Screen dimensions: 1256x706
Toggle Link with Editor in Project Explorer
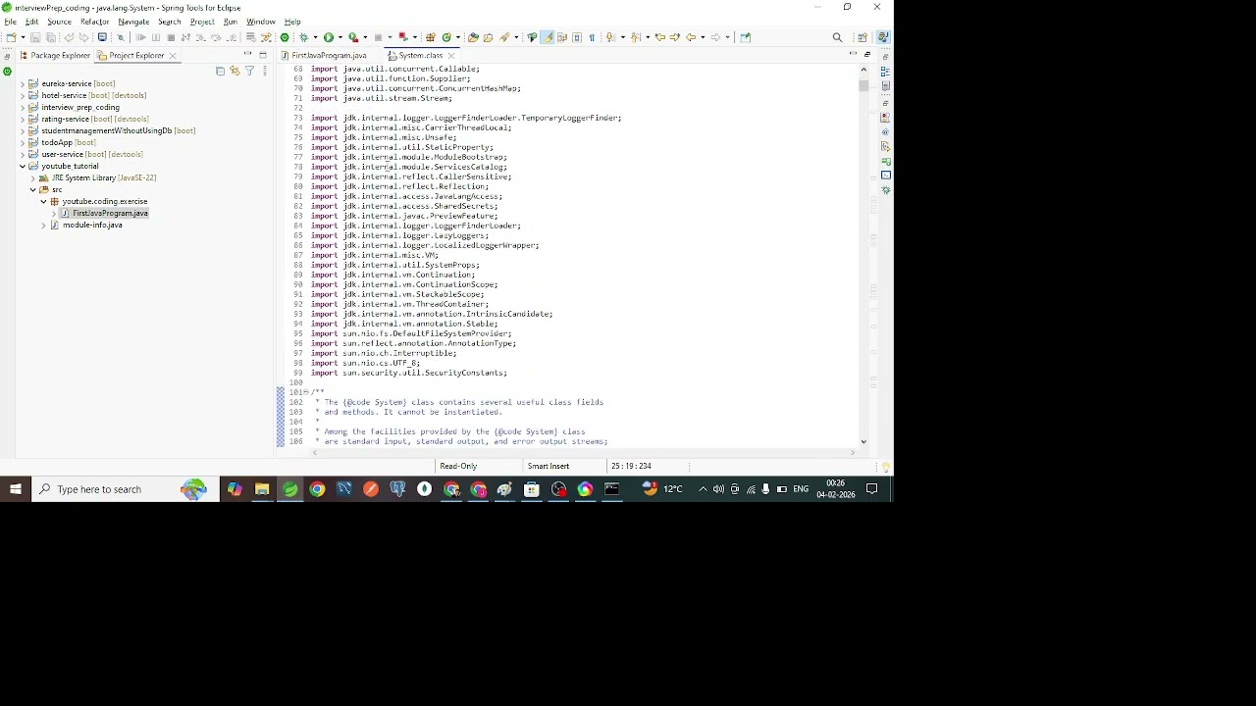click(235, 71)
